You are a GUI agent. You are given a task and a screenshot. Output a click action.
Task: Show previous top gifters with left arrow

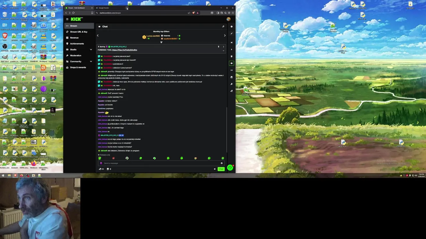[98, 36]
